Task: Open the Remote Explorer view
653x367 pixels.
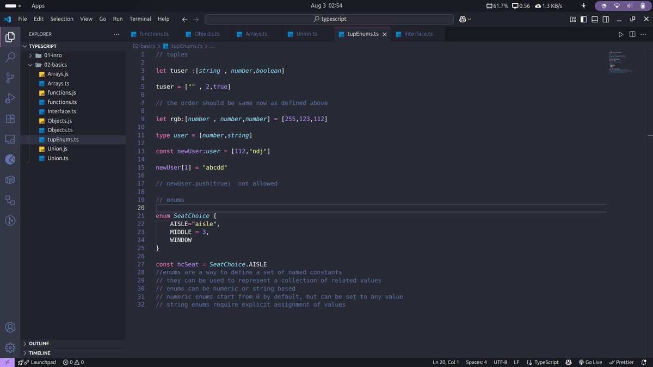Action: [10, 139]
